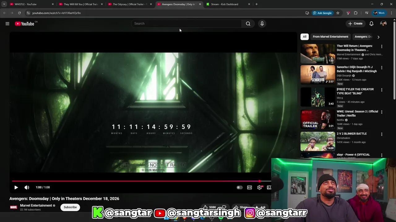
Task: Open the tab search dropdown arrow
Action: coord(4,4)
